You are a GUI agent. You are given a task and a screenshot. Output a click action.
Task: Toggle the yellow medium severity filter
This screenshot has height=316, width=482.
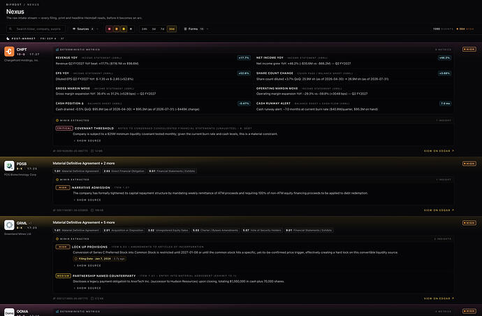[124, 29]
